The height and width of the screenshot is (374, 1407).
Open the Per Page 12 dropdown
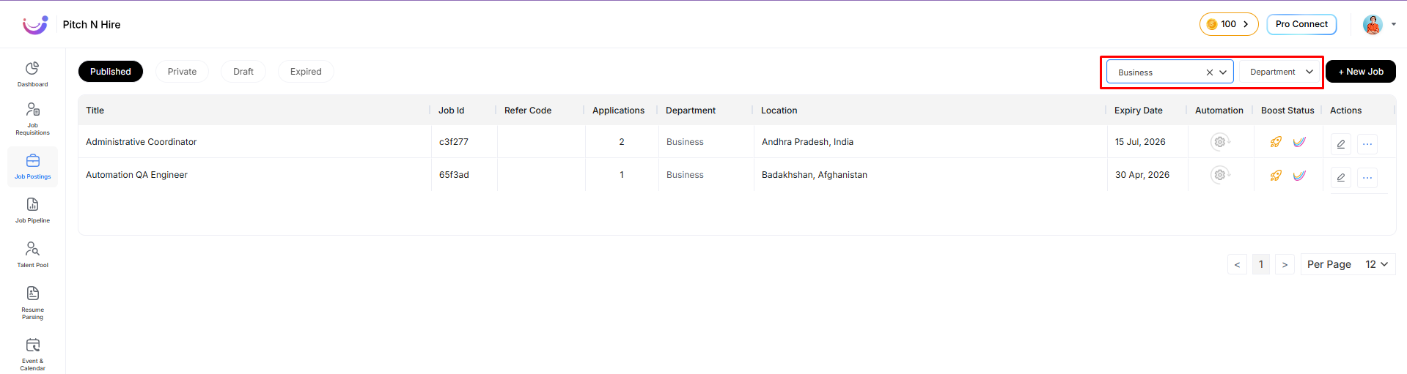pyautogui.click(x=1348, y=264)
